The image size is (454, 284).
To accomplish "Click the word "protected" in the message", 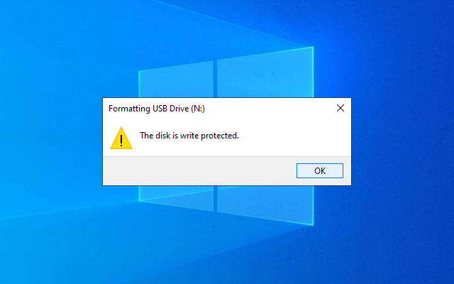I will (x=219, y=136).
